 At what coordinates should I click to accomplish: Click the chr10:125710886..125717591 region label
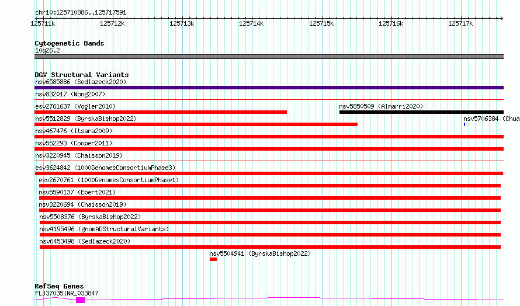tap(81, 13)
